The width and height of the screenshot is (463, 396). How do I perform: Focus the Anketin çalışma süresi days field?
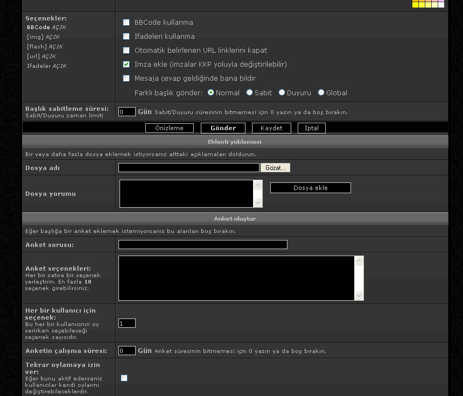(x=127, y=351)
